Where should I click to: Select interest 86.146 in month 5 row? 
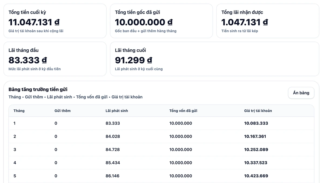click(x=113, y=176)
